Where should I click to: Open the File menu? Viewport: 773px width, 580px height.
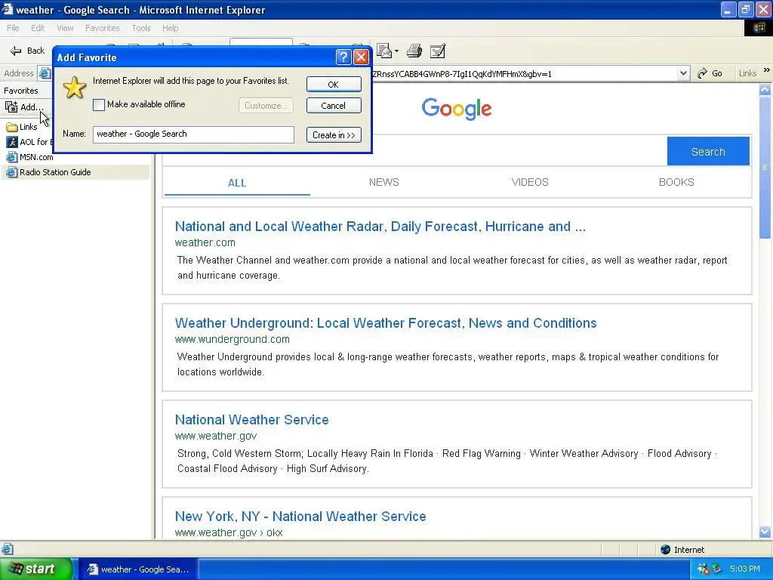(14, 28)
